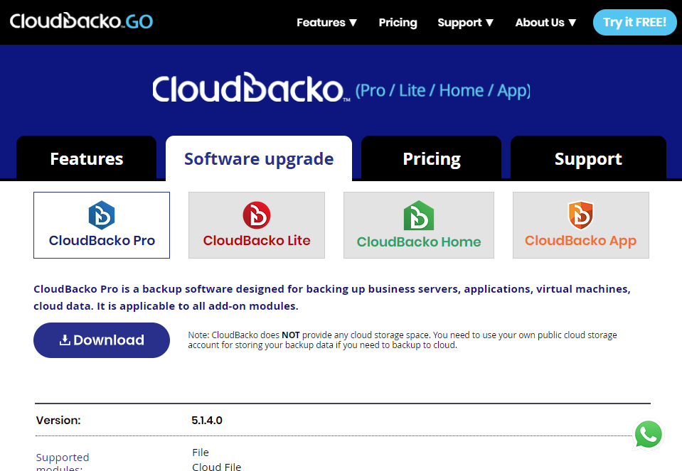The height and width of the screenshot is (471, 682).
Task: Expand the About Us dropdown menu
Action: point(546,23)
